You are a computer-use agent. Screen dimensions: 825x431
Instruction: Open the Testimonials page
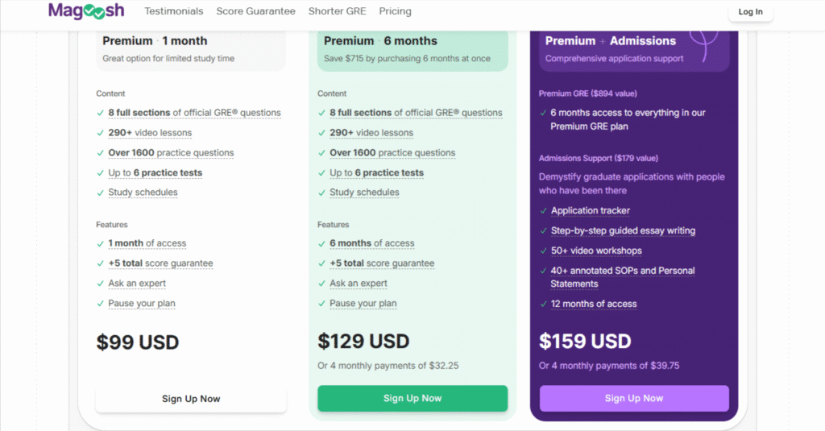click(x=173, y=11)
